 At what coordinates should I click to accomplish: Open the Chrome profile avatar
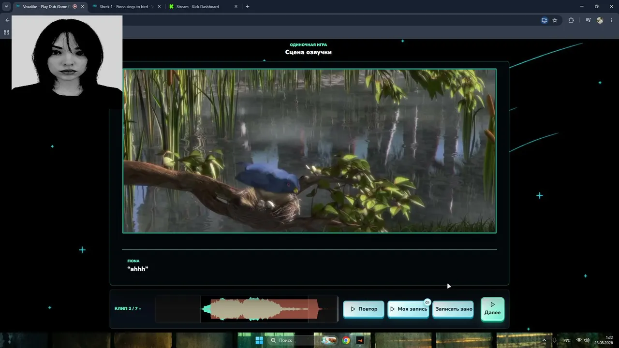(600, 20)
